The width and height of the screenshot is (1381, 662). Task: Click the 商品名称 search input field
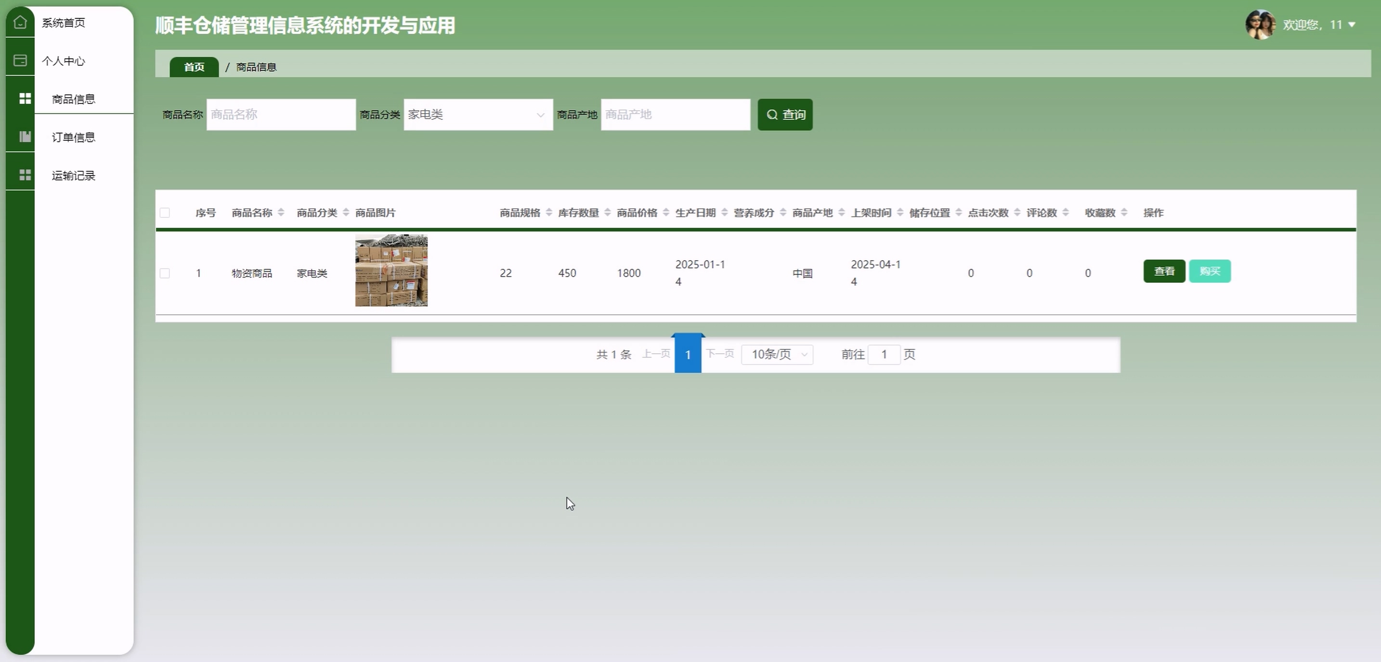tap(281, 115)
